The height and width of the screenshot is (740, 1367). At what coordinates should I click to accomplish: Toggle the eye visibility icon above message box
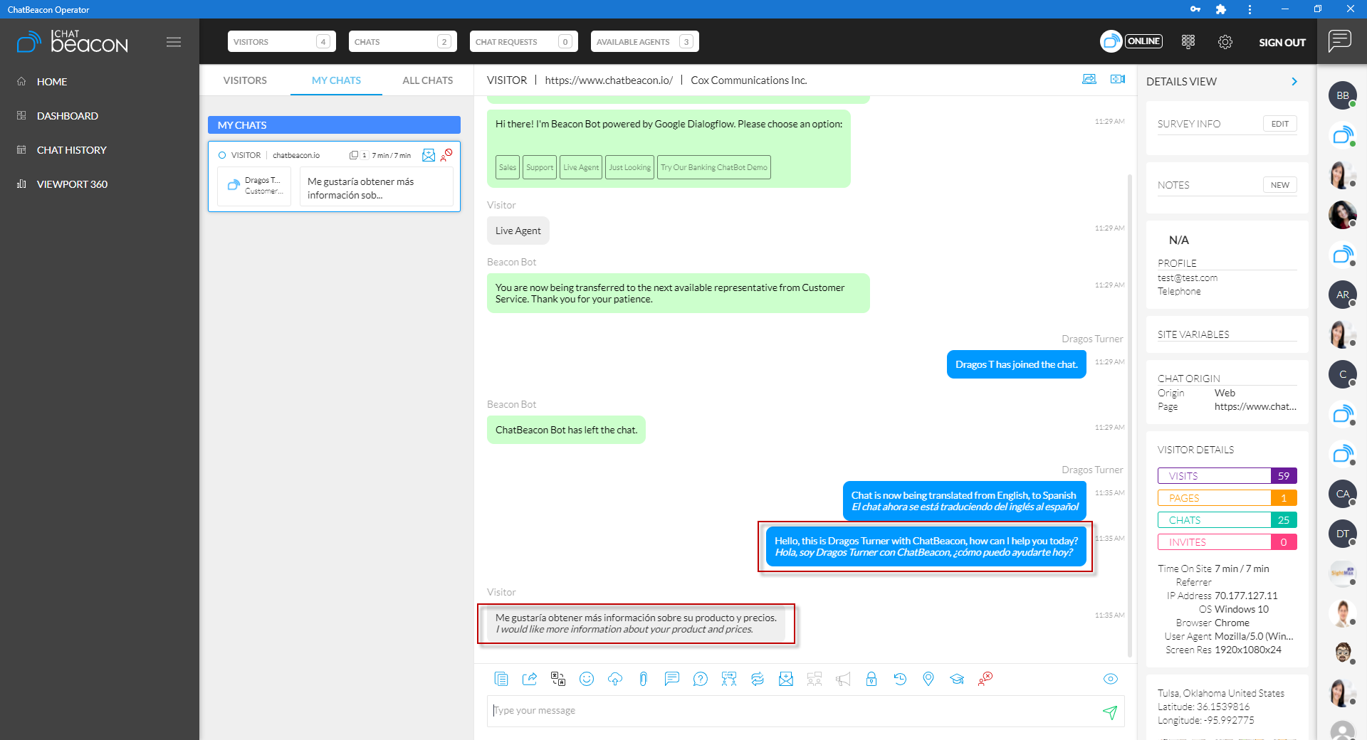pos(1111,679)
